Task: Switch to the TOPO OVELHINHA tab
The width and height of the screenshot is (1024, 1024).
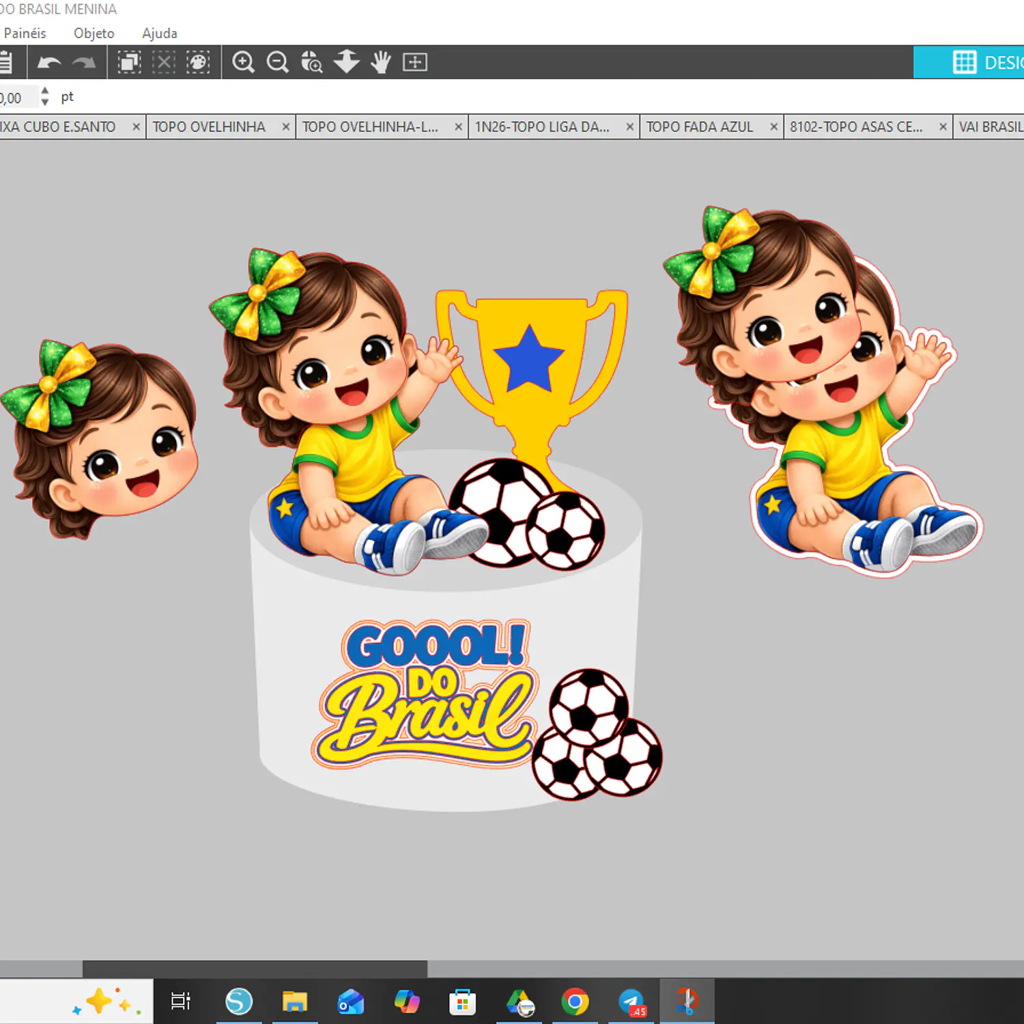Action: (209, 127)
